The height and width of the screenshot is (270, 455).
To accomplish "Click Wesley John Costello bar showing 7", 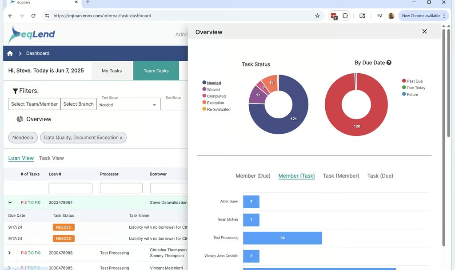I will [x=251, y=256].
